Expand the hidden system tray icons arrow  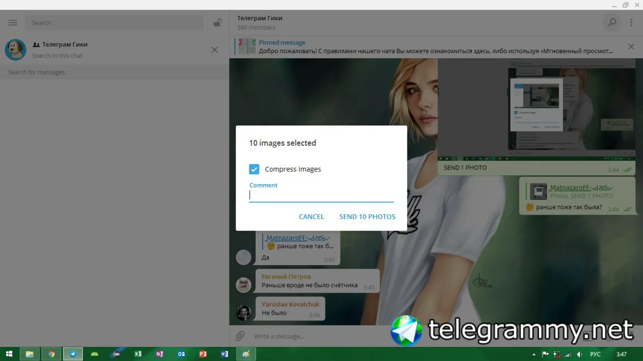click(533, 354)
